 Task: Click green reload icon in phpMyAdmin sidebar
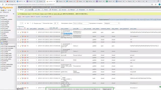click(10, 10)
